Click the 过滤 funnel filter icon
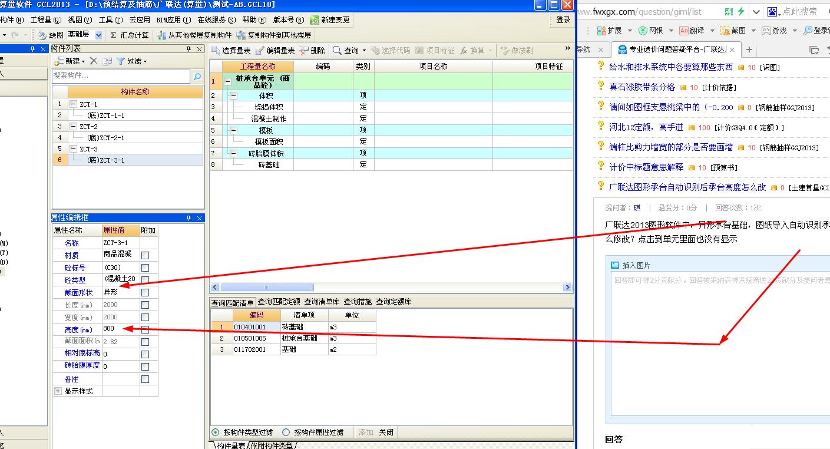Screen dimensions: 830x449 click(x=121, y=61)
